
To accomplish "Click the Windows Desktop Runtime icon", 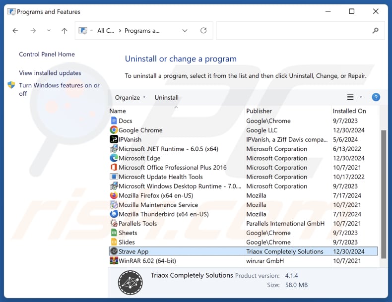I will click(x=114, y=186).
